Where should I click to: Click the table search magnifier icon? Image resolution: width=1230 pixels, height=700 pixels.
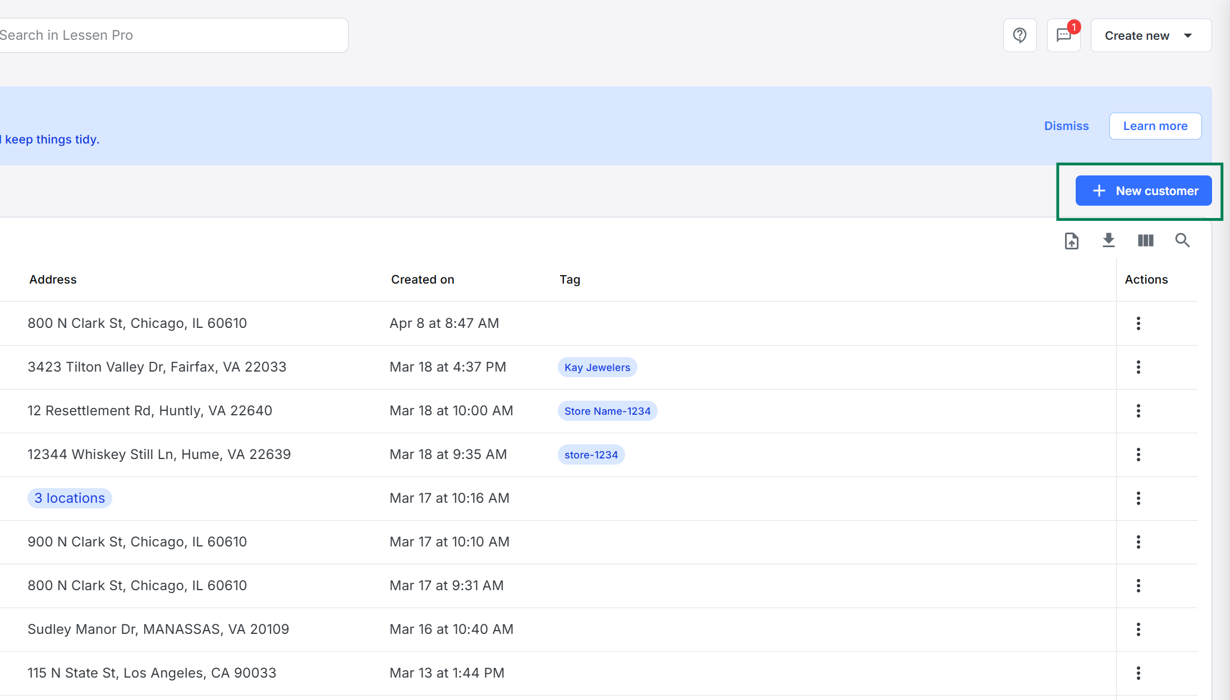(x=1182, y=240)
